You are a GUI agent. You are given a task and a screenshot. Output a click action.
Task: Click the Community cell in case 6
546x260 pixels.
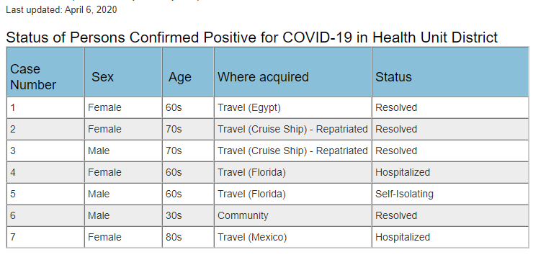[x=293, y=215]
